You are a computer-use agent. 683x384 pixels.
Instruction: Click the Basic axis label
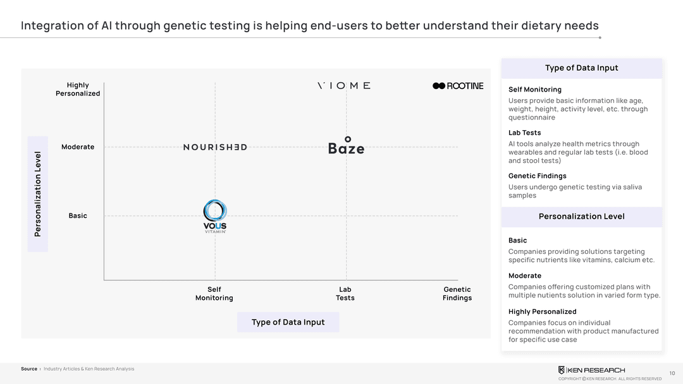pos(78,216)
